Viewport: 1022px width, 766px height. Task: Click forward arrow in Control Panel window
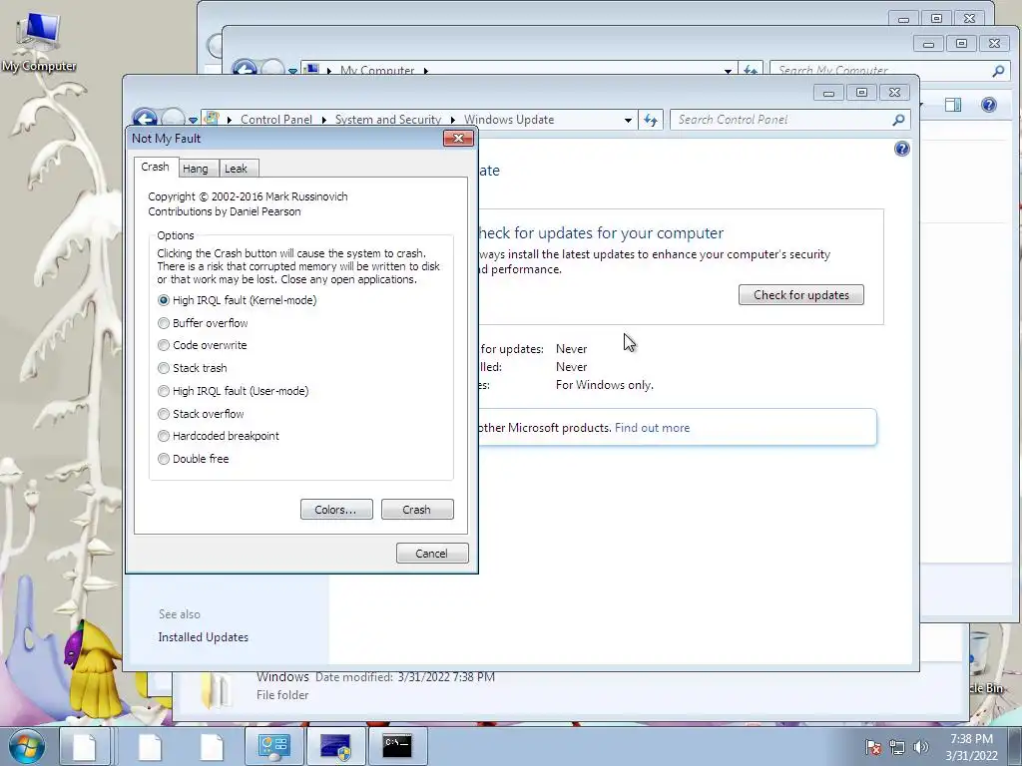point(174,119)
